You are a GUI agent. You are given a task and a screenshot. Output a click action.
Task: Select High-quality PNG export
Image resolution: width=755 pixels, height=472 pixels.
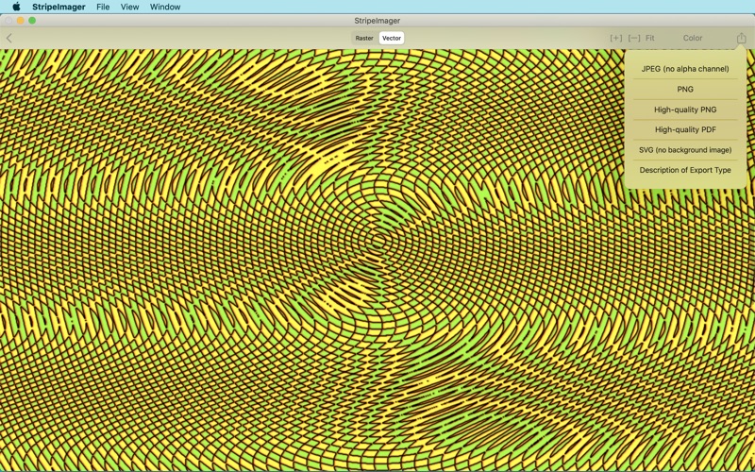(x=685, y=110)
